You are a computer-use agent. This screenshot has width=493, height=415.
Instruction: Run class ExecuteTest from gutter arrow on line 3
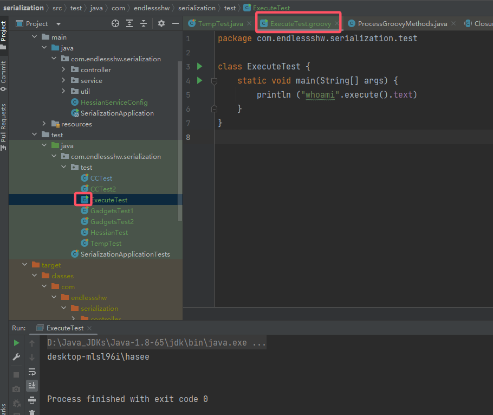point(200,66)
